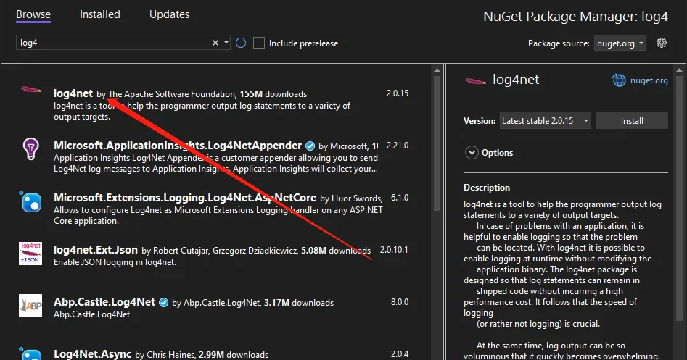
Task: Expand the Options section chevron
Action: coord(472,153)
